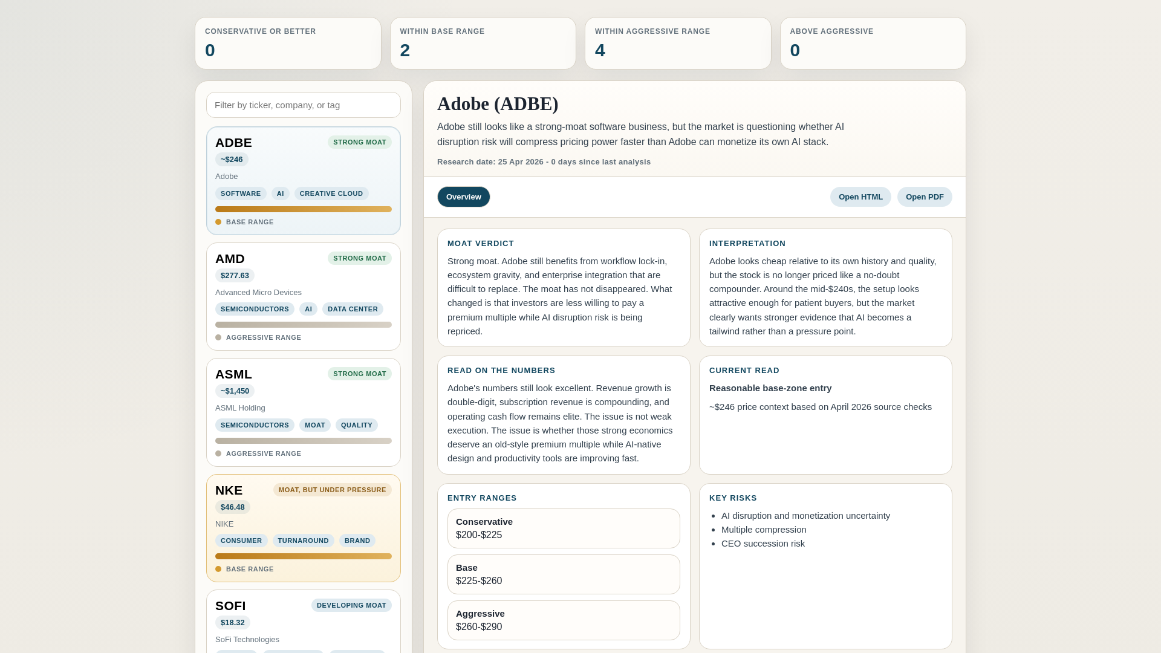Click 'Multiple compression' bullet

(764, 530)
